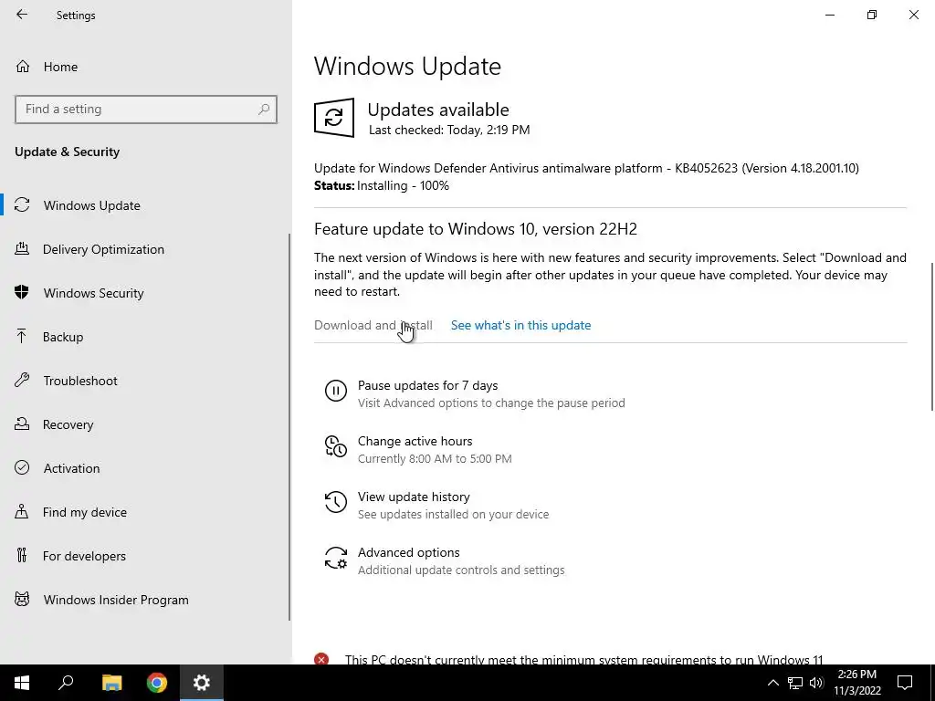The width and height of the screenshot is (935, 701).
Task: Open File Explorer from the taskbar
Action: coord(111,683)
